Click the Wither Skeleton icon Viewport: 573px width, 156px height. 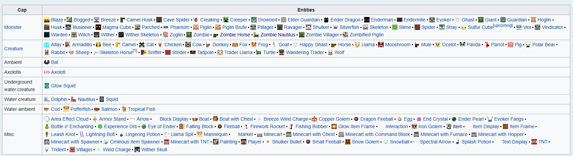[121, 35]
